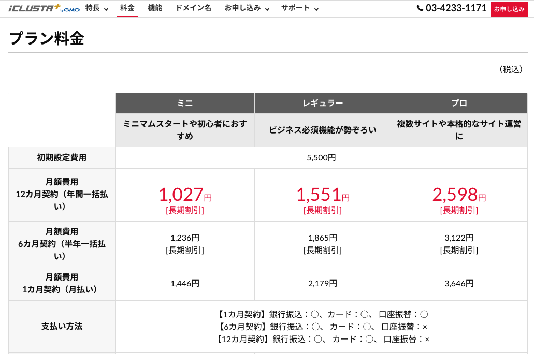Click the 1,551円 レギュラー price

point(323,195)
